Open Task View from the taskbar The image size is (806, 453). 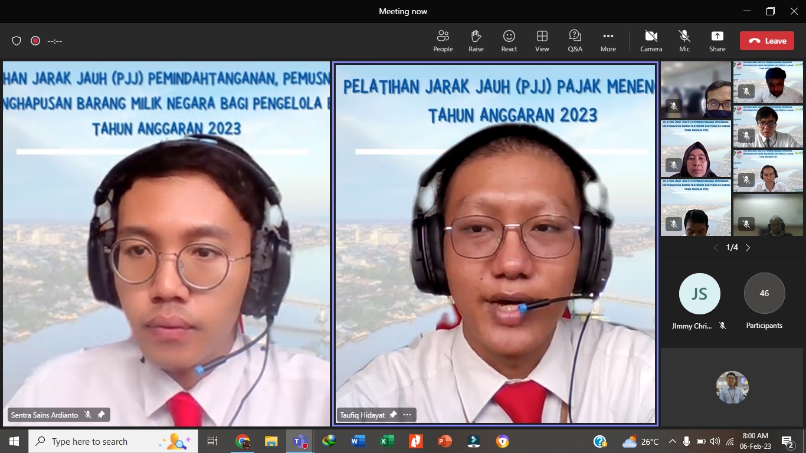pos(212,441)
